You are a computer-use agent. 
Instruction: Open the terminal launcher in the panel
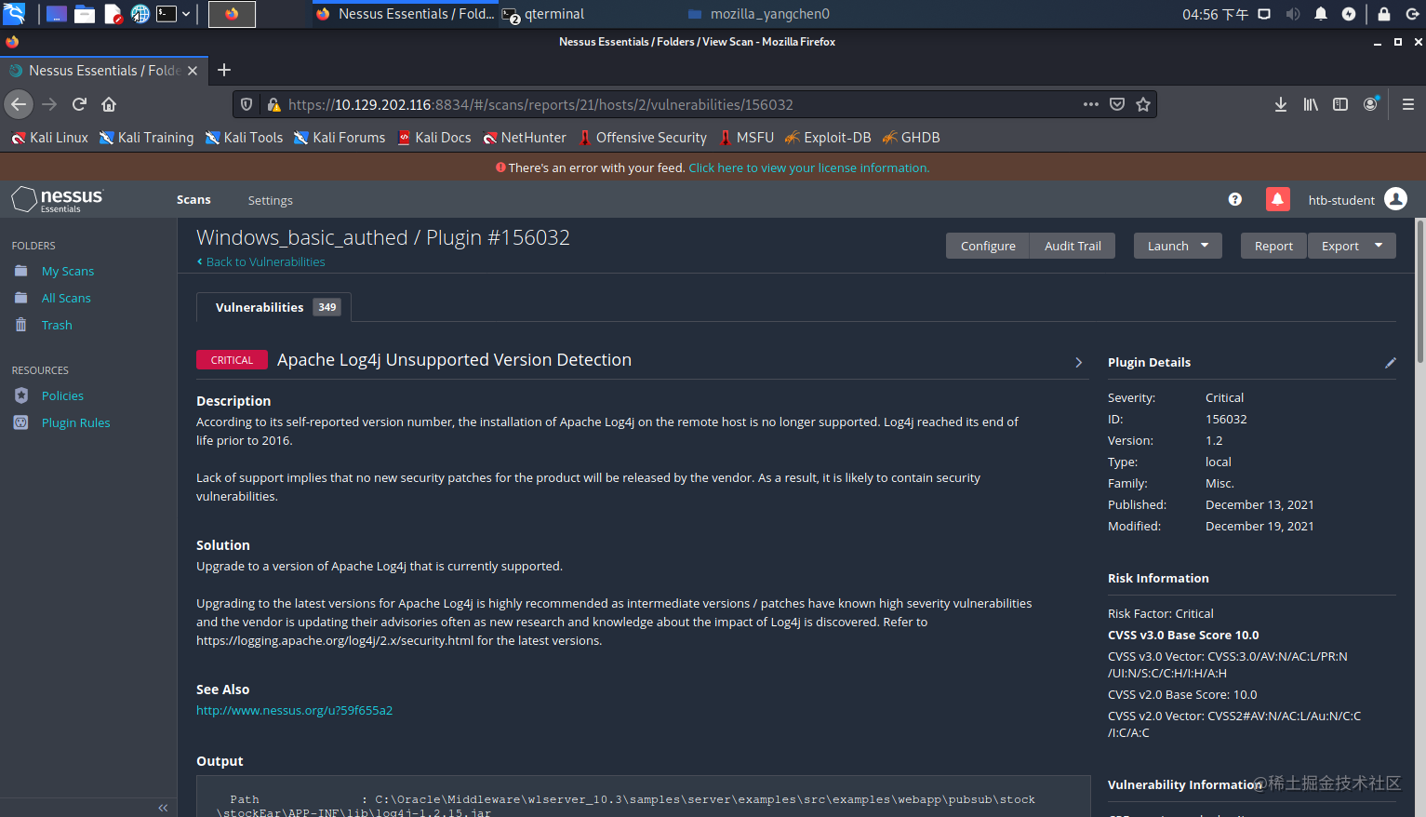pyautogui.click(x=167, y=14)
